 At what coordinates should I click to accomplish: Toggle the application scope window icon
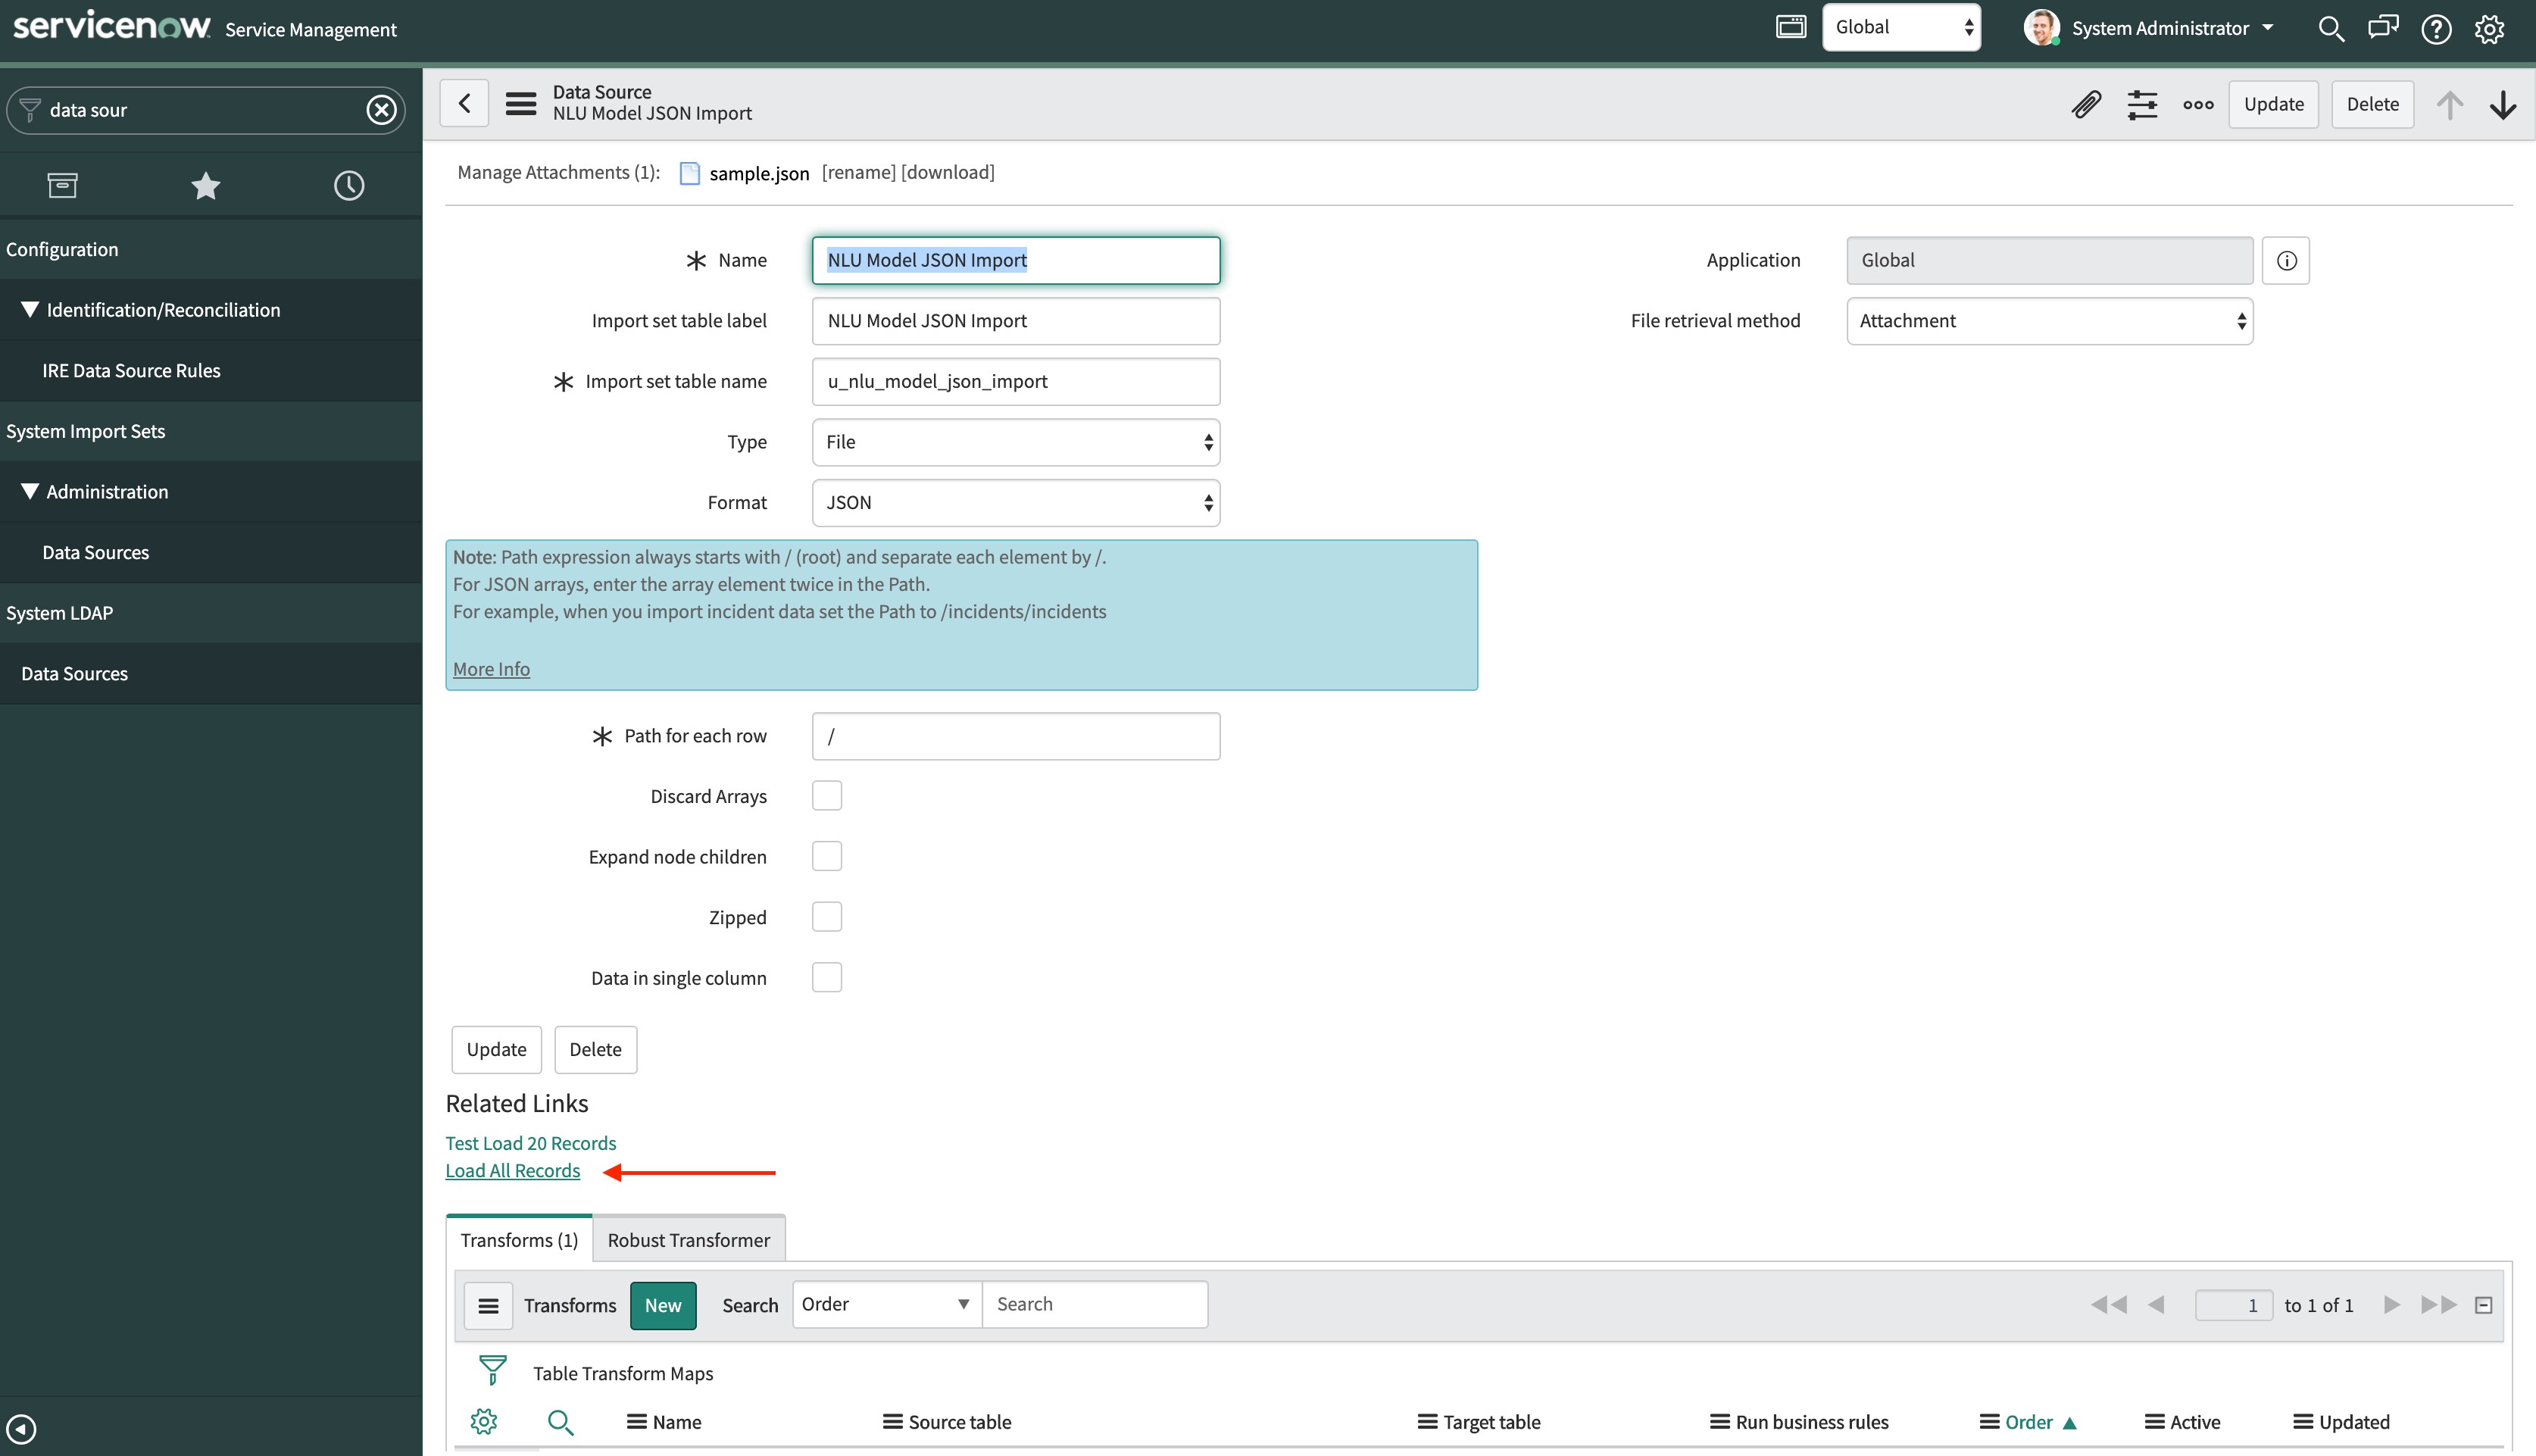1791,27
